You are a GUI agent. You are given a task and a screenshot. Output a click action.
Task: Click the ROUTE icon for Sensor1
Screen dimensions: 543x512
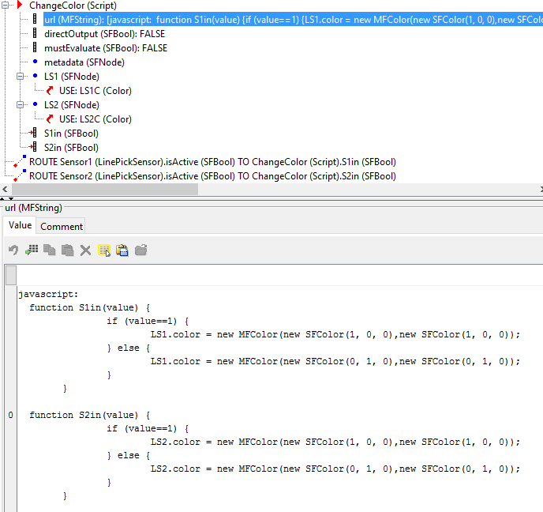[x=20, y=161]
